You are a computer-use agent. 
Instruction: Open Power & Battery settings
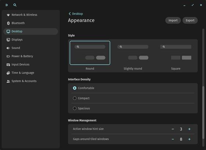click(x=31, y=56)
